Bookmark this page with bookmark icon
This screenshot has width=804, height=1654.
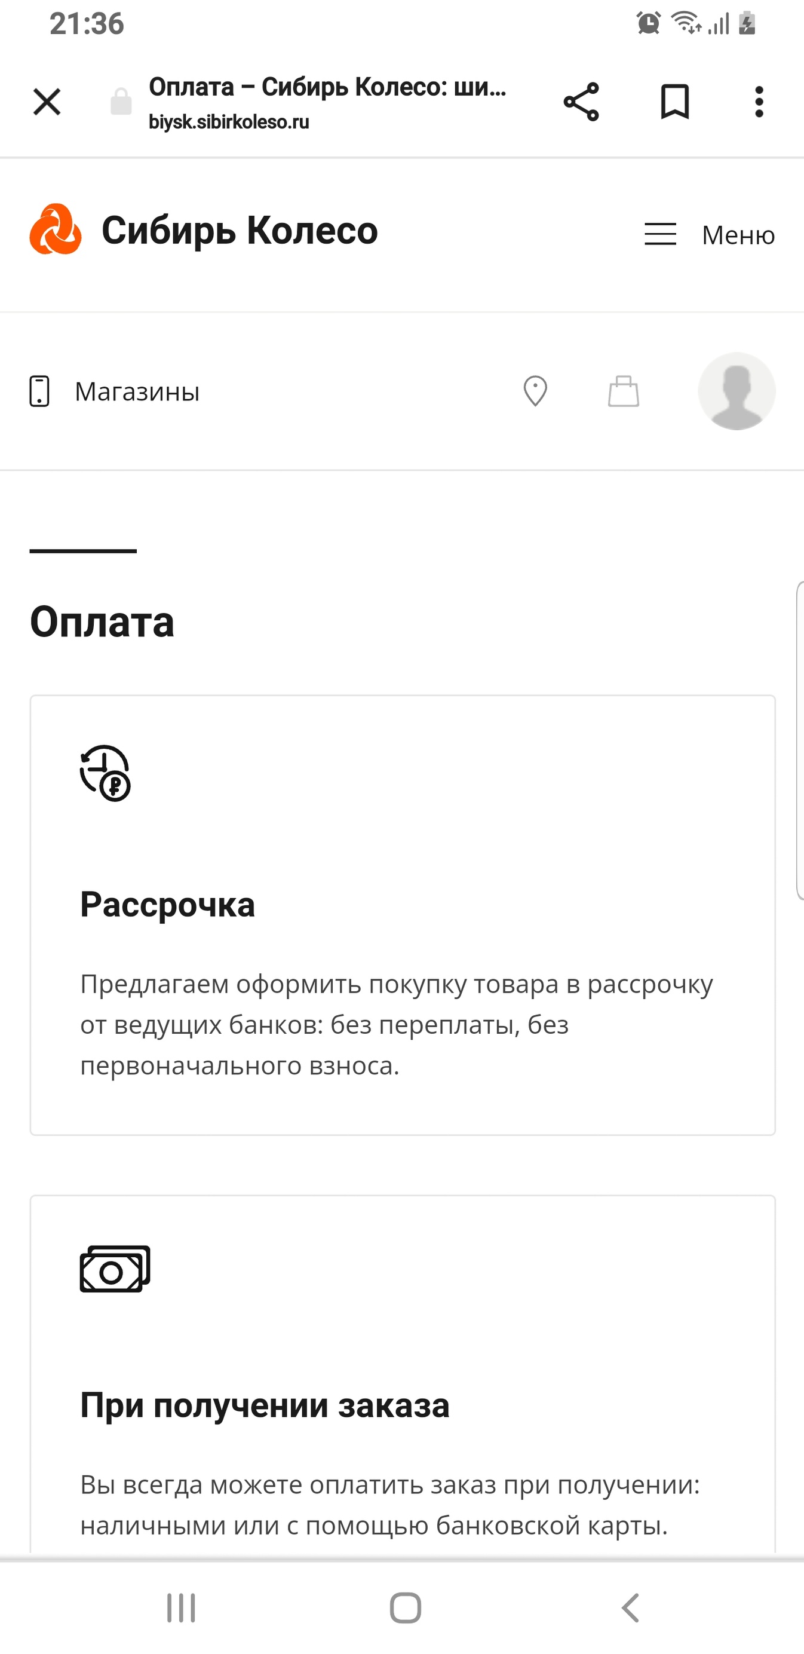point(674,102)
